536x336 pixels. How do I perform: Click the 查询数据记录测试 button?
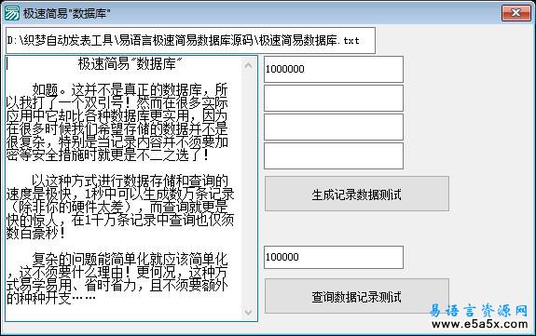pos(356,296)
